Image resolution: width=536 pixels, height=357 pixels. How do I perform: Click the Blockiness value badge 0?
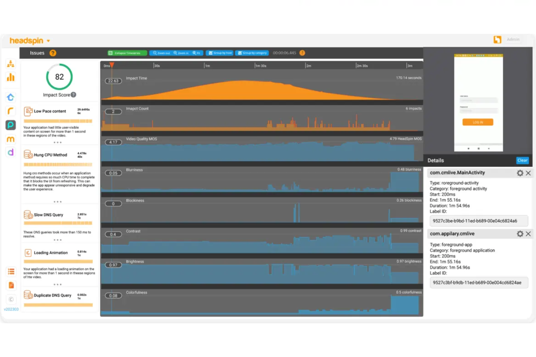coord(113,204)
